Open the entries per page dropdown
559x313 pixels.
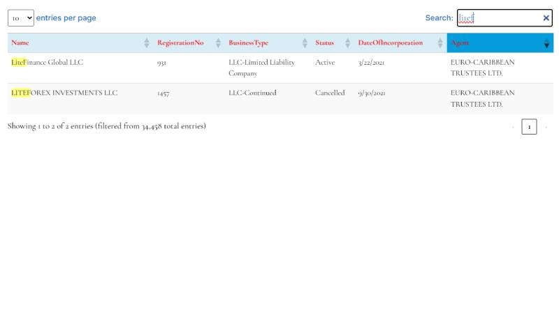pyautogui.click(x=20, y=18)
